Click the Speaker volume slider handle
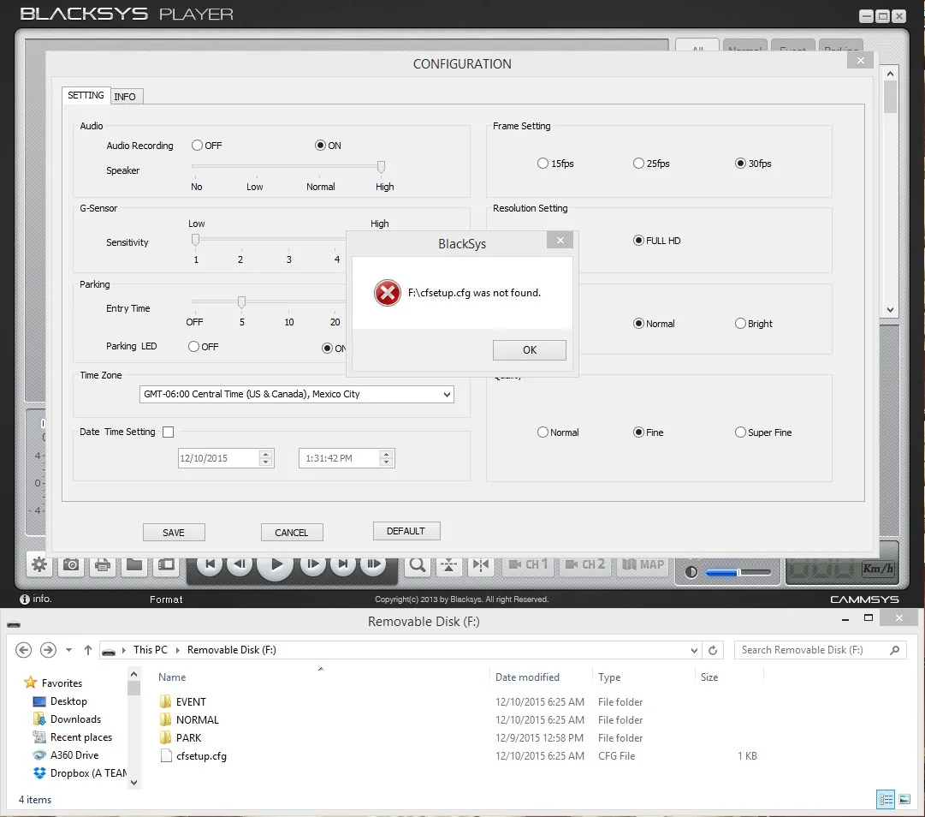Viewport: 925px width, 817px height. tap(381, 167)
